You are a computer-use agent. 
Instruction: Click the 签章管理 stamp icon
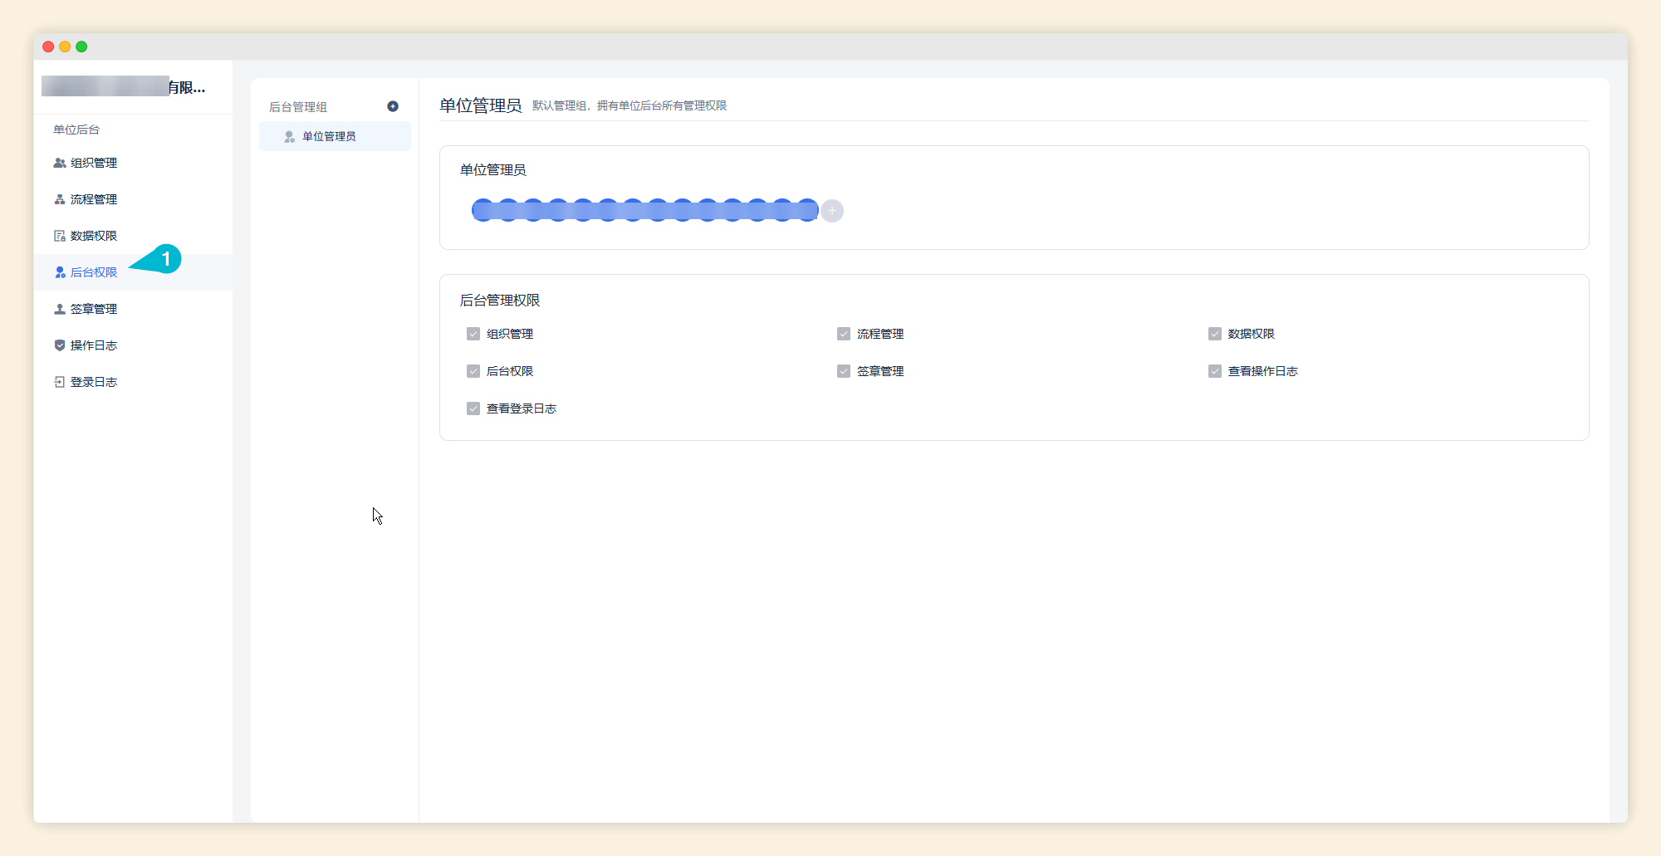60,309
